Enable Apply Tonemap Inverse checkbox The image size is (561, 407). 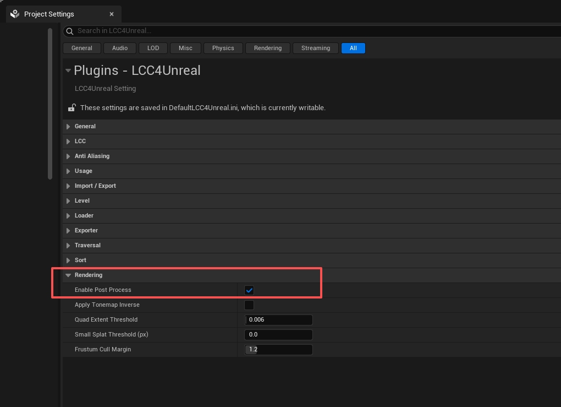point(249,305)
